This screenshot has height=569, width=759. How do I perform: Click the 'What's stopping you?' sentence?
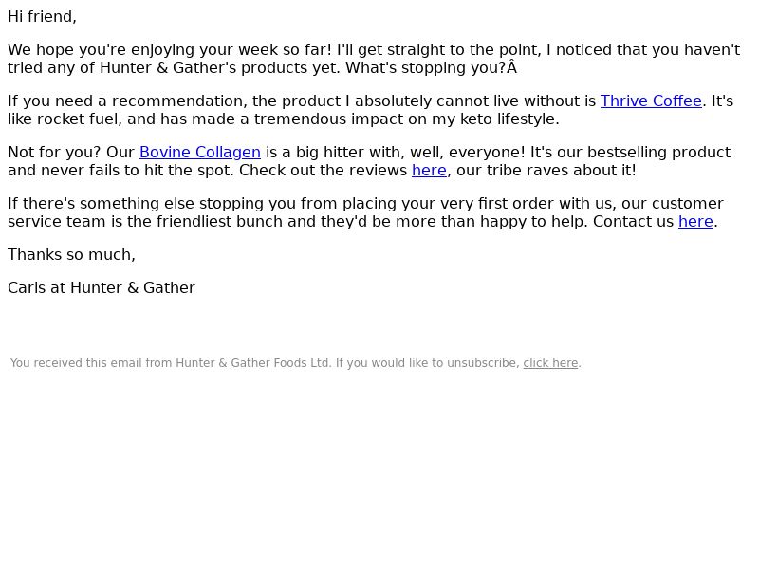(425, 68)
